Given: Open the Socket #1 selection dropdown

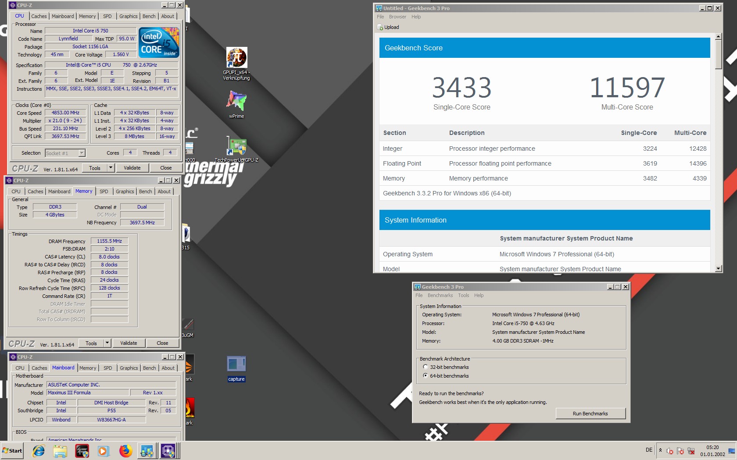Looking at the screenshot, I should pos(81,153).
